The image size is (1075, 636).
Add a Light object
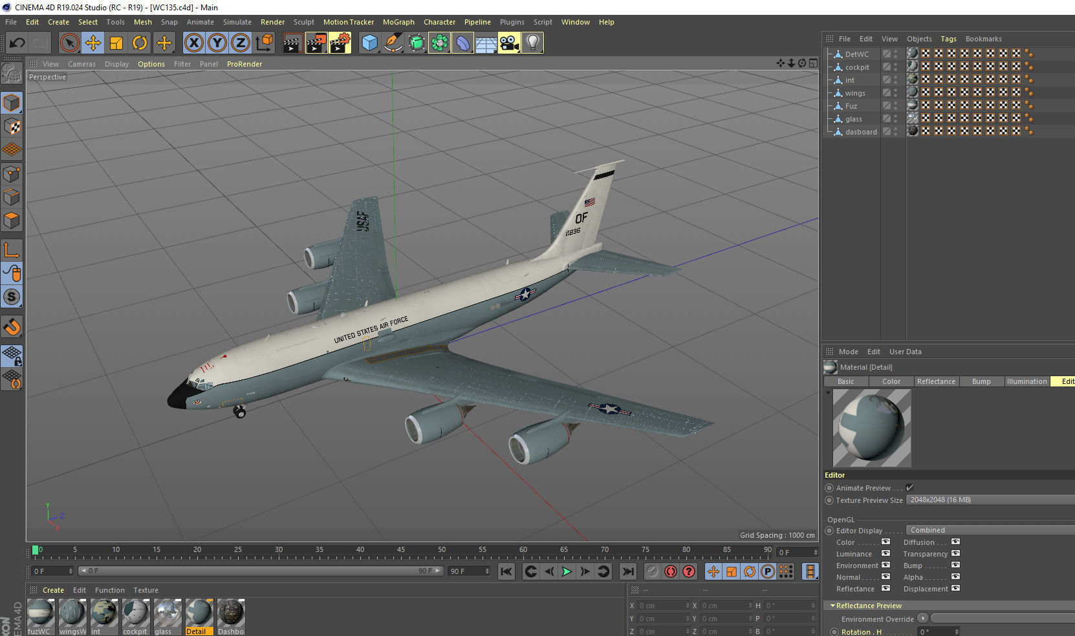(532, 43)
